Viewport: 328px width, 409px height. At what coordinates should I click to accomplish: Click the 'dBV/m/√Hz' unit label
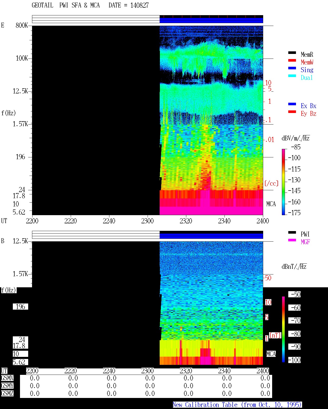pyautogui.click(x=296, y=138)
